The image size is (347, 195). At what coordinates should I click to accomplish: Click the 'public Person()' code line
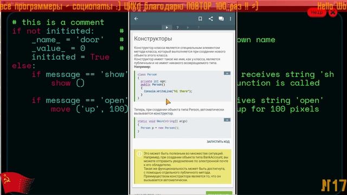click(153, 84)
